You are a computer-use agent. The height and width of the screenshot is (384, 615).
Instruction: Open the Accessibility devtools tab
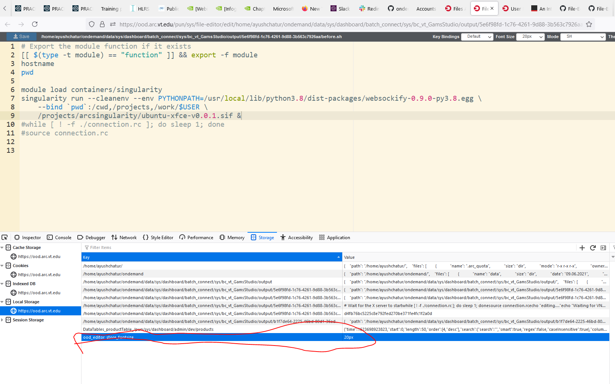click(297, 237)
